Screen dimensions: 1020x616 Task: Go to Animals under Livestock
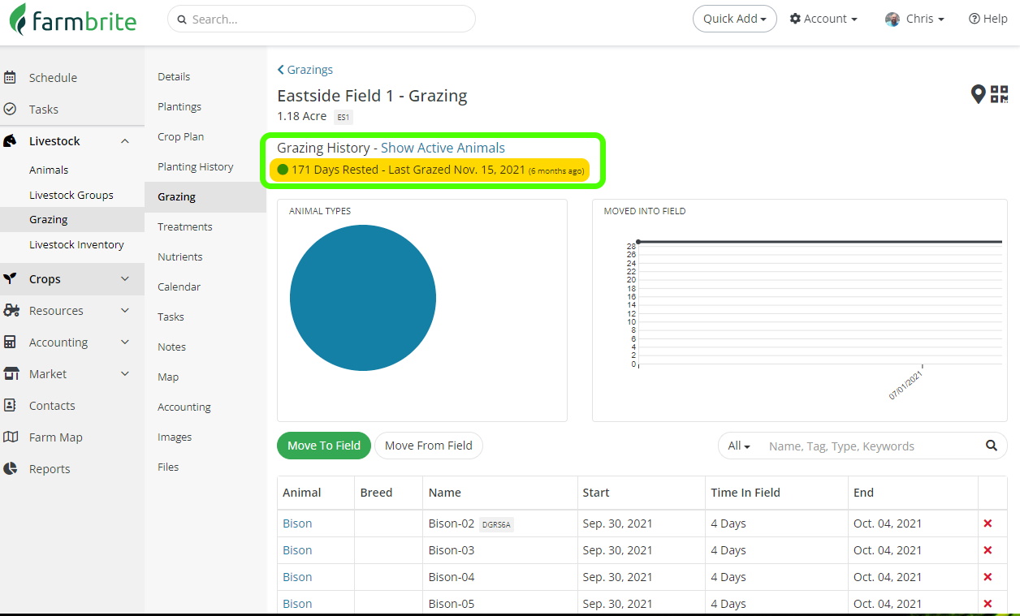click(x=49, y=170)
